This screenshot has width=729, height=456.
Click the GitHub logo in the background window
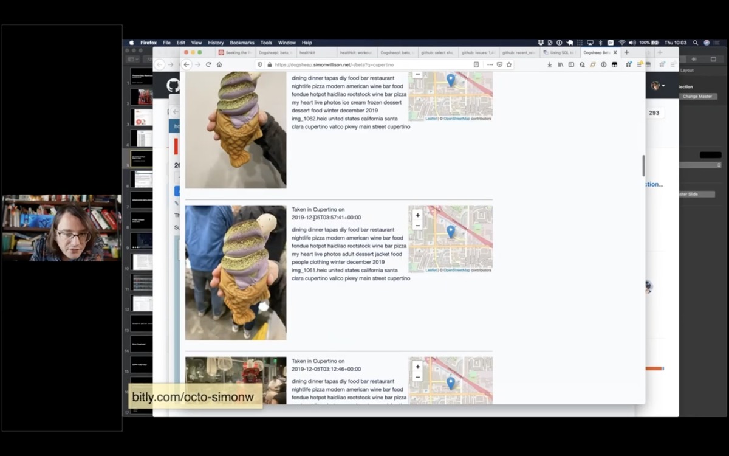coord(173,86)
